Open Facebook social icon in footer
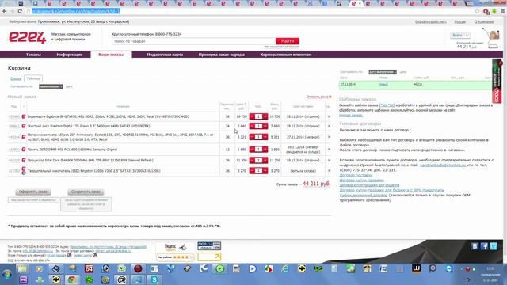 484,246
